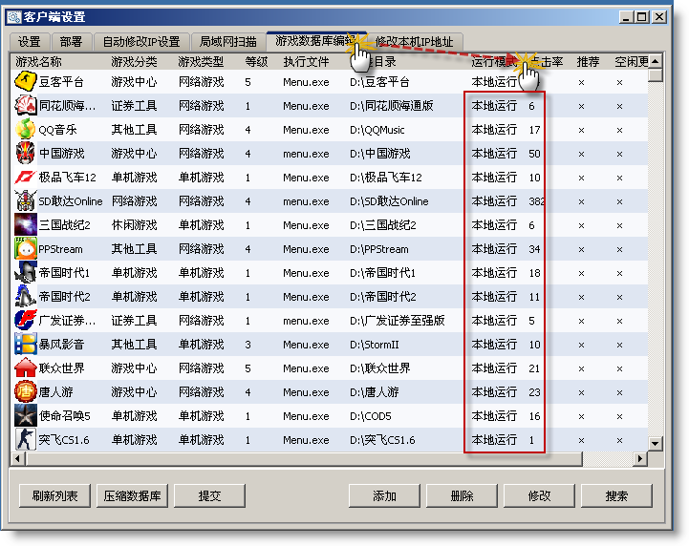Click the 帝国时代2 icon
This screenshot has height=546, width=689.
(x=25, y=296)
